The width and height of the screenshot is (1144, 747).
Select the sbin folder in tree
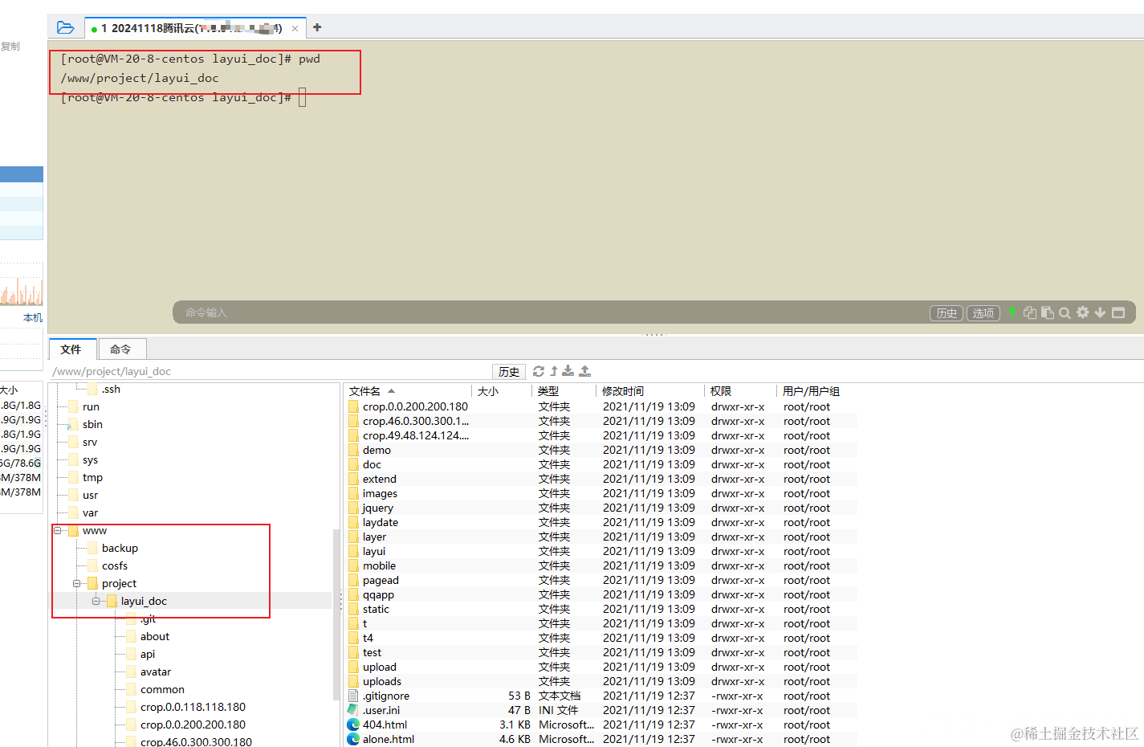point(92,424)
